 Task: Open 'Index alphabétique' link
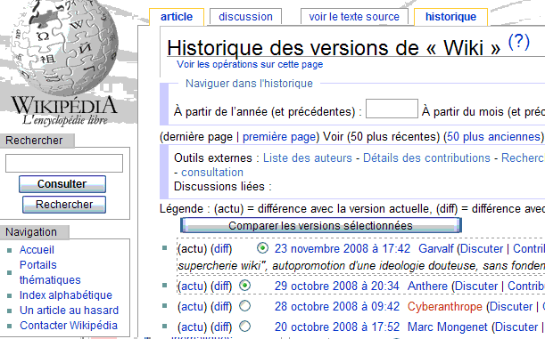pyautogui.click(x=66, y=295)
